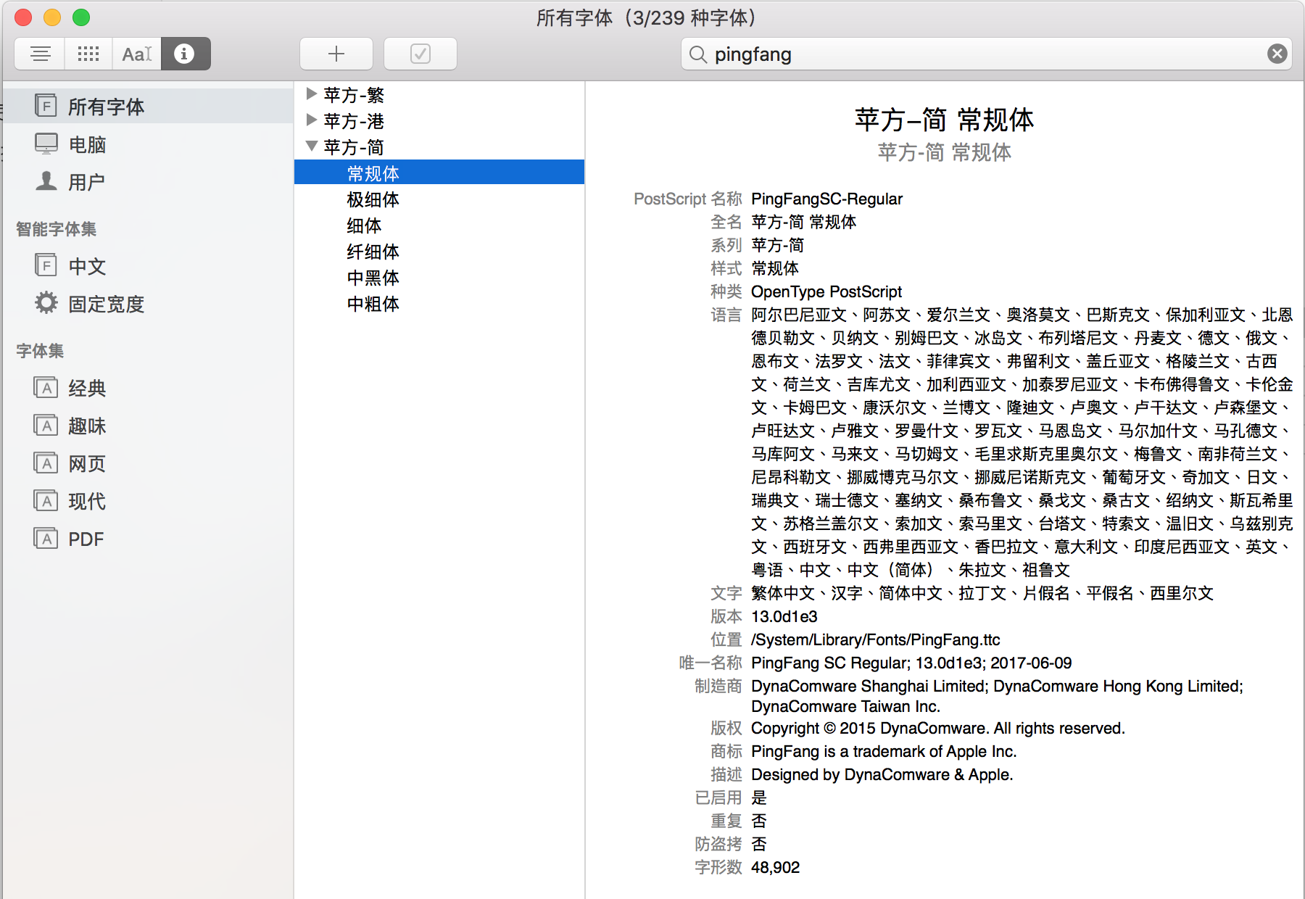Open the 固定宽度 smart collection
This screenshot has width=1305, height=899.
pyautogui.click(x=148, y=304)
